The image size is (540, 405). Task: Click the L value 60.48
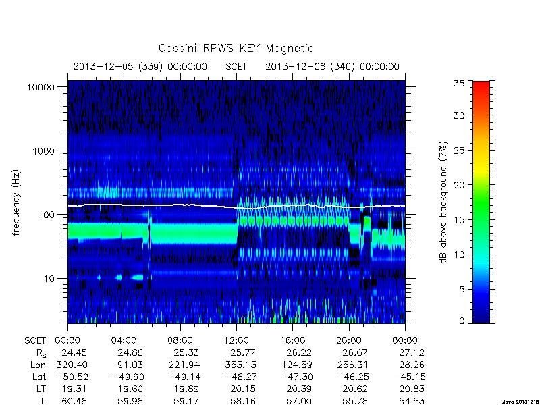[74, 401]
